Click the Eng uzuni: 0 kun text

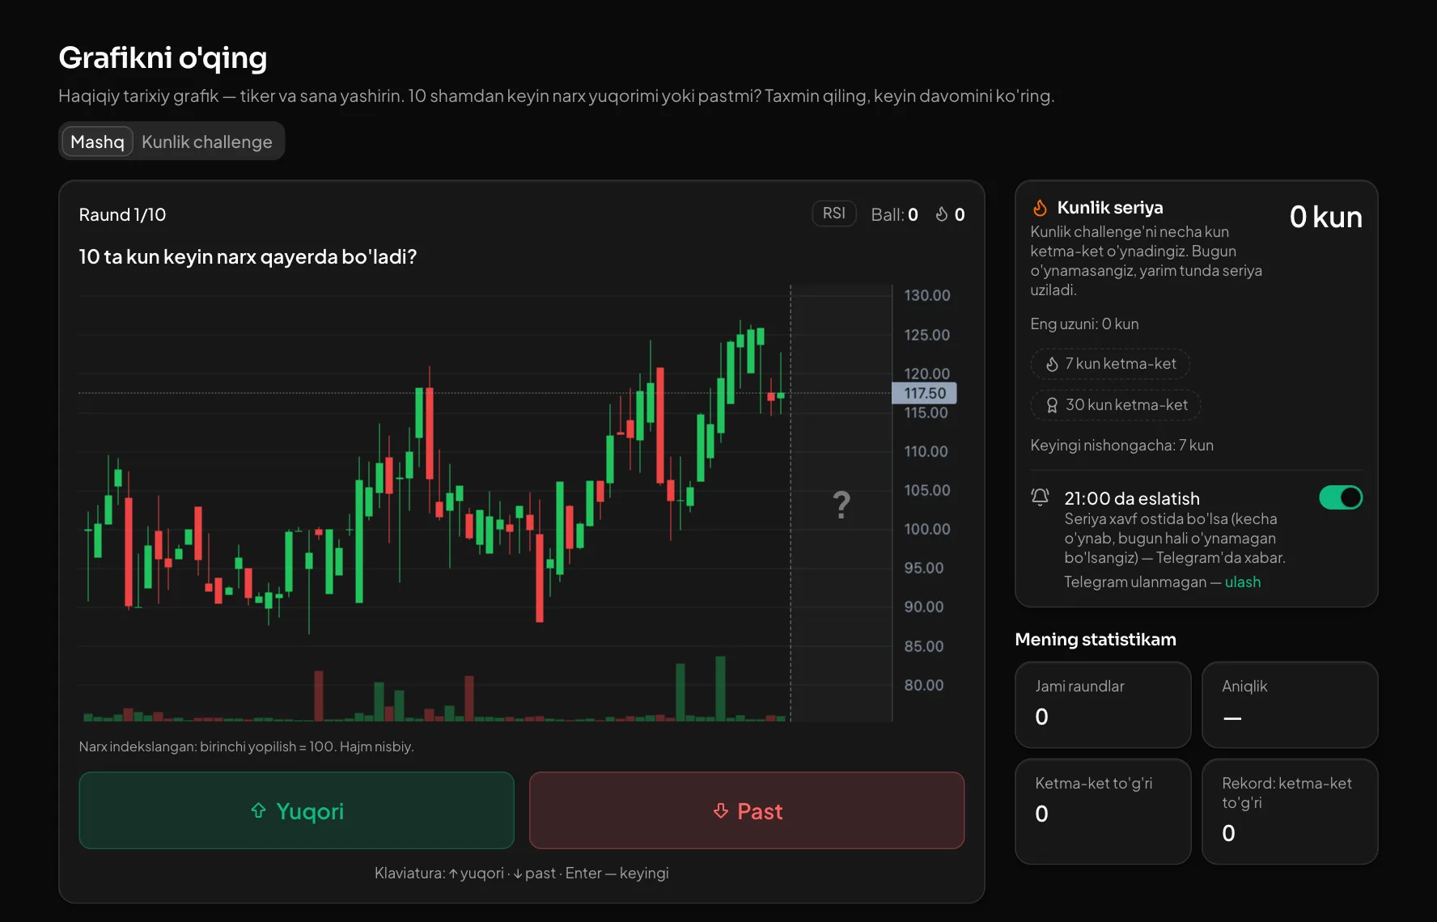(x=1084, y=324)
